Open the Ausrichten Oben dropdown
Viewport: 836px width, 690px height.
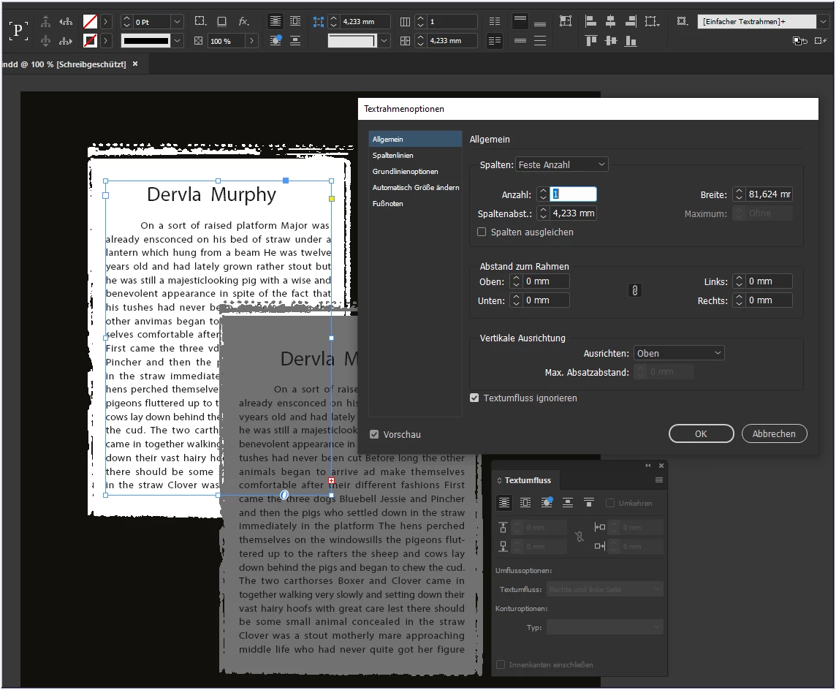tap(679, 353)
